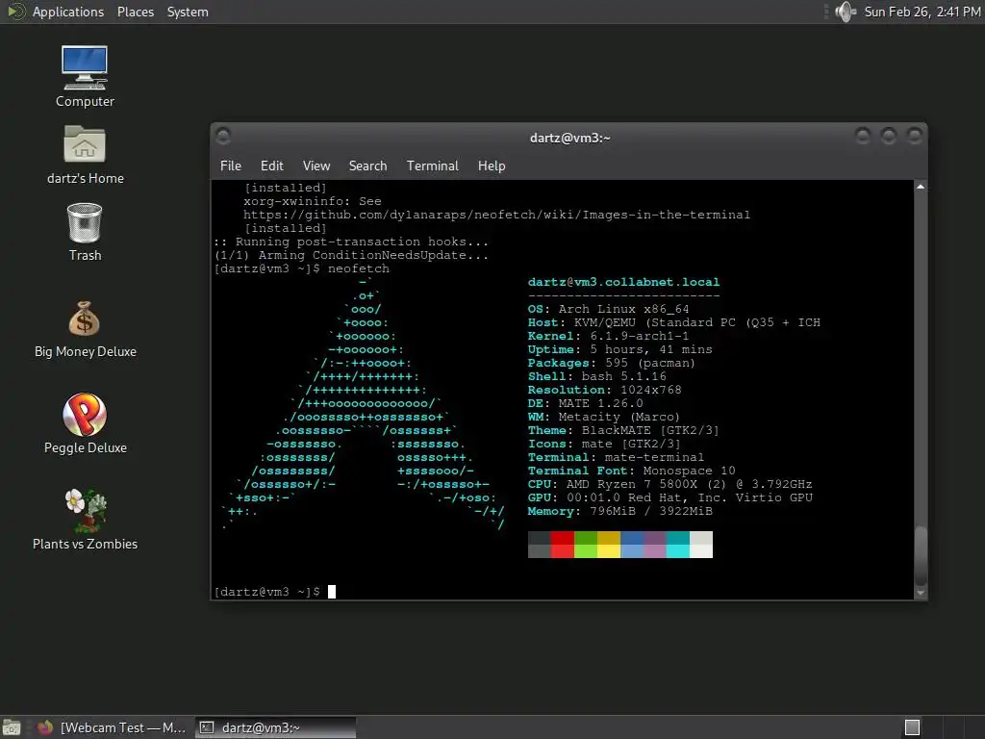The image size is (985, 739).
Task: Open the System menu
Action: [188, 12]
